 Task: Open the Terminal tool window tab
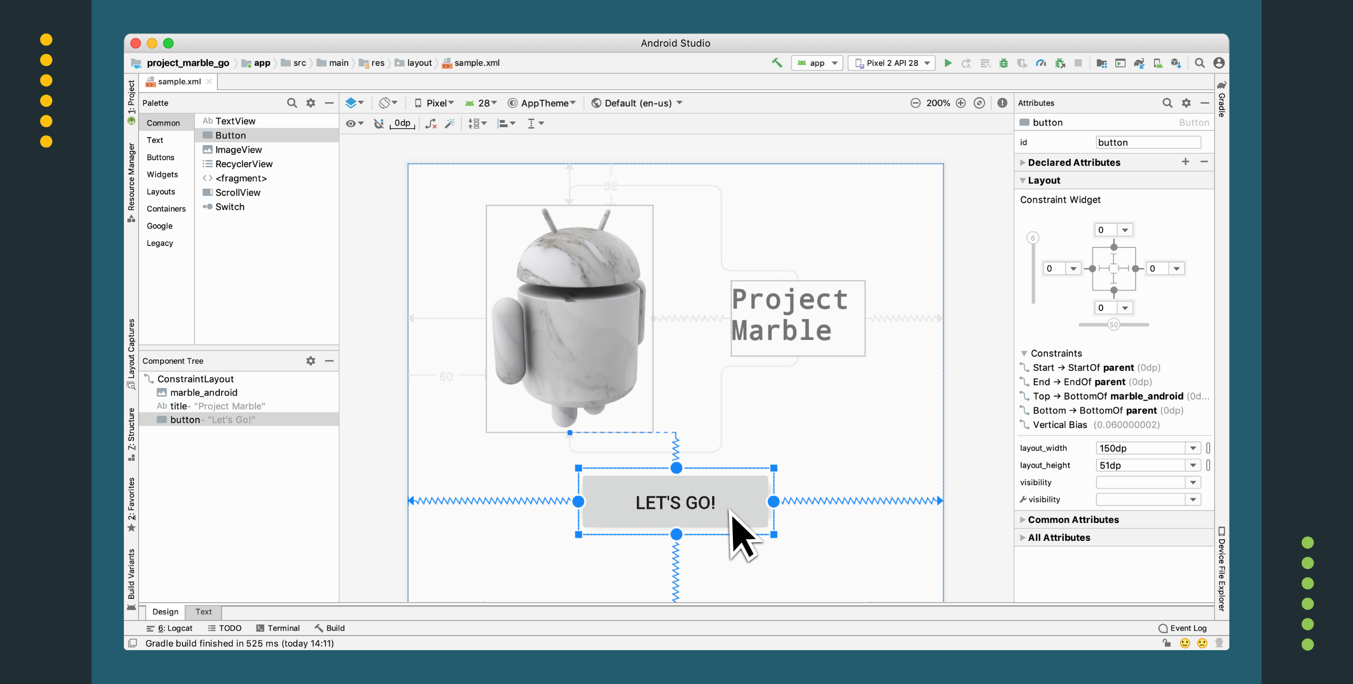278,628
